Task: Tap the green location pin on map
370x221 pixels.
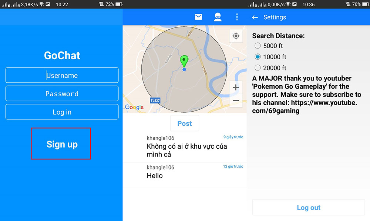Action: point(184,61)
